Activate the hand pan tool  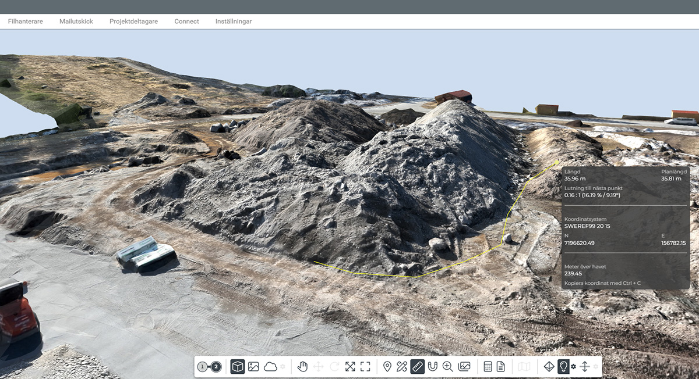[302, 367]
